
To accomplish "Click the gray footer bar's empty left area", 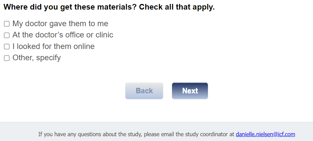I will pos(17,131).
